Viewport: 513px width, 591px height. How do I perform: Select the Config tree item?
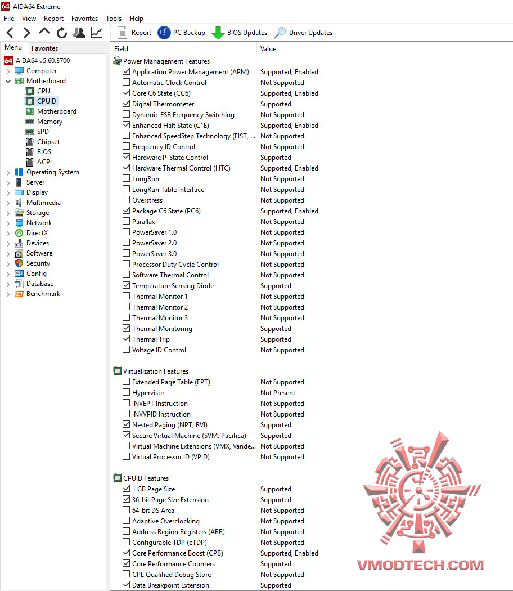click(x=37, y=274)
